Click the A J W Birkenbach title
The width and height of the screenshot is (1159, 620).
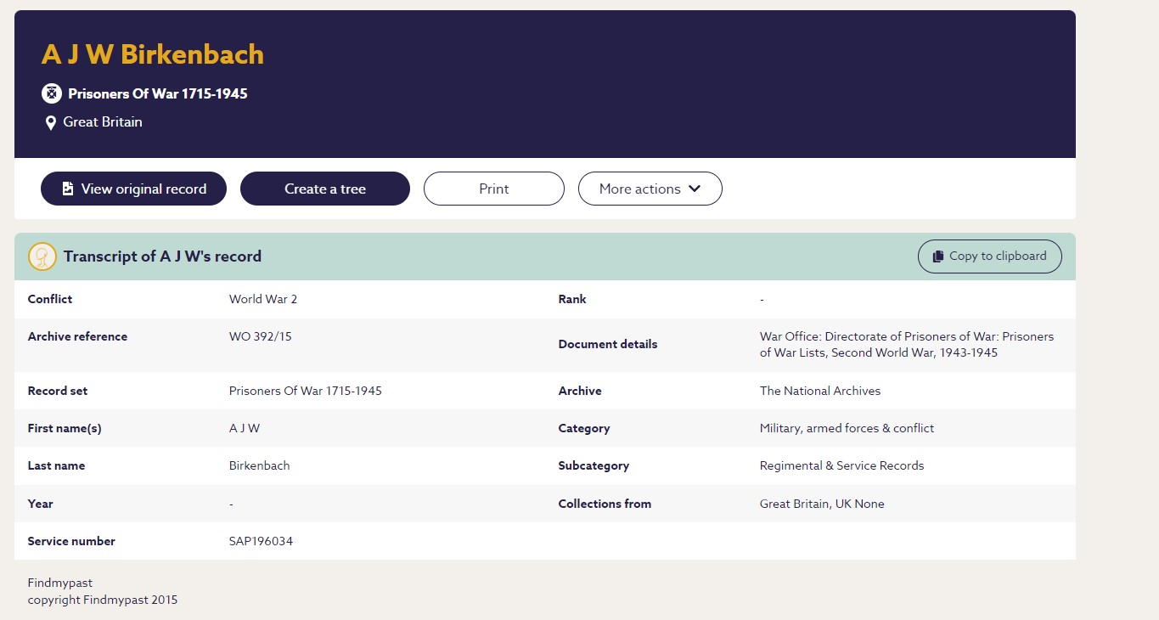pyautogui.click(x=153, y=54)
